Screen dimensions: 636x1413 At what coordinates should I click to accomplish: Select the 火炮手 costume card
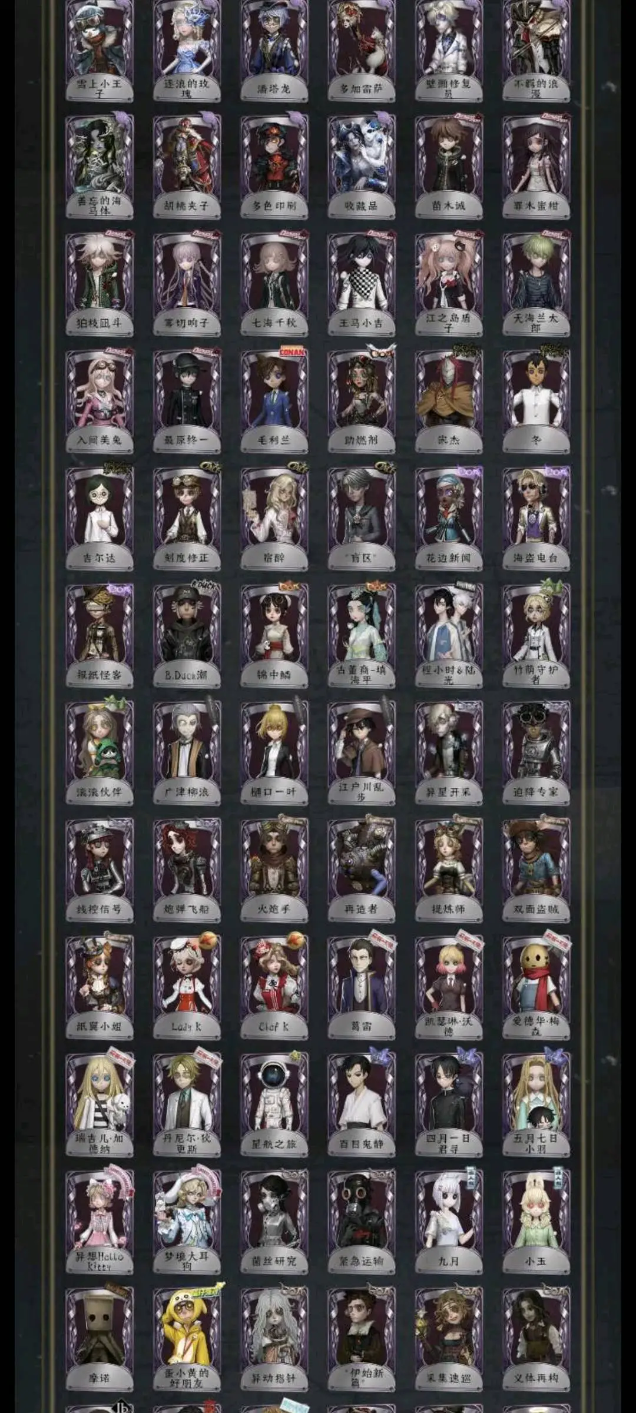pyautogui.click(x=274, y=870)
